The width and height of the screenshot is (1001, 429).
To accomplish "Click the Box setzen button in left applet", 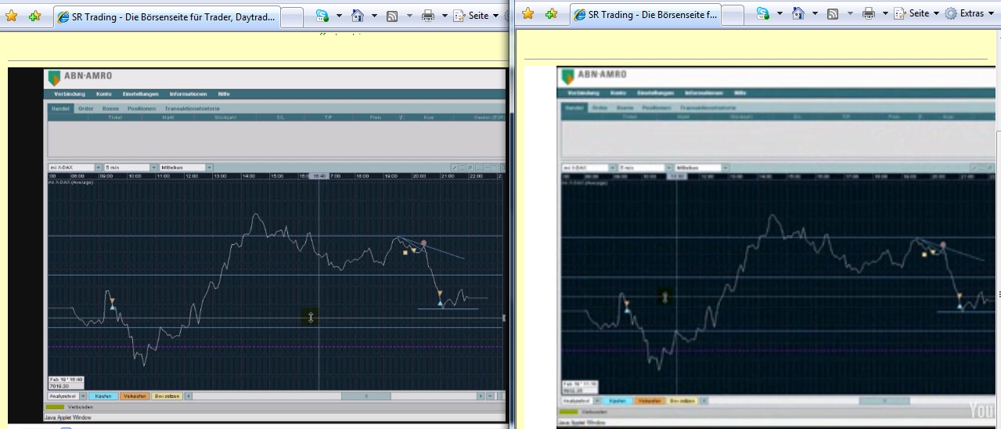I will pyautogui.click(x=167, y=396).
